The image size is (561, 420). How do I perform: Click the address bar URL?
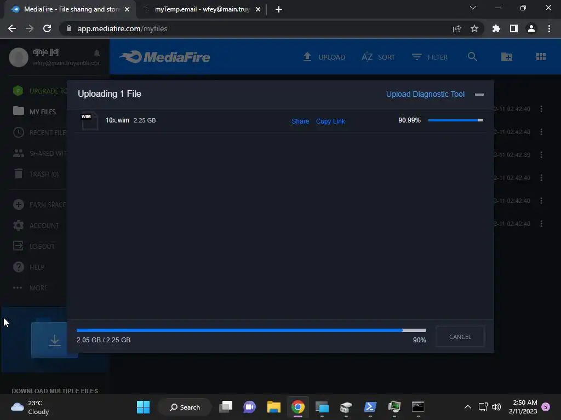coord(122,28)
